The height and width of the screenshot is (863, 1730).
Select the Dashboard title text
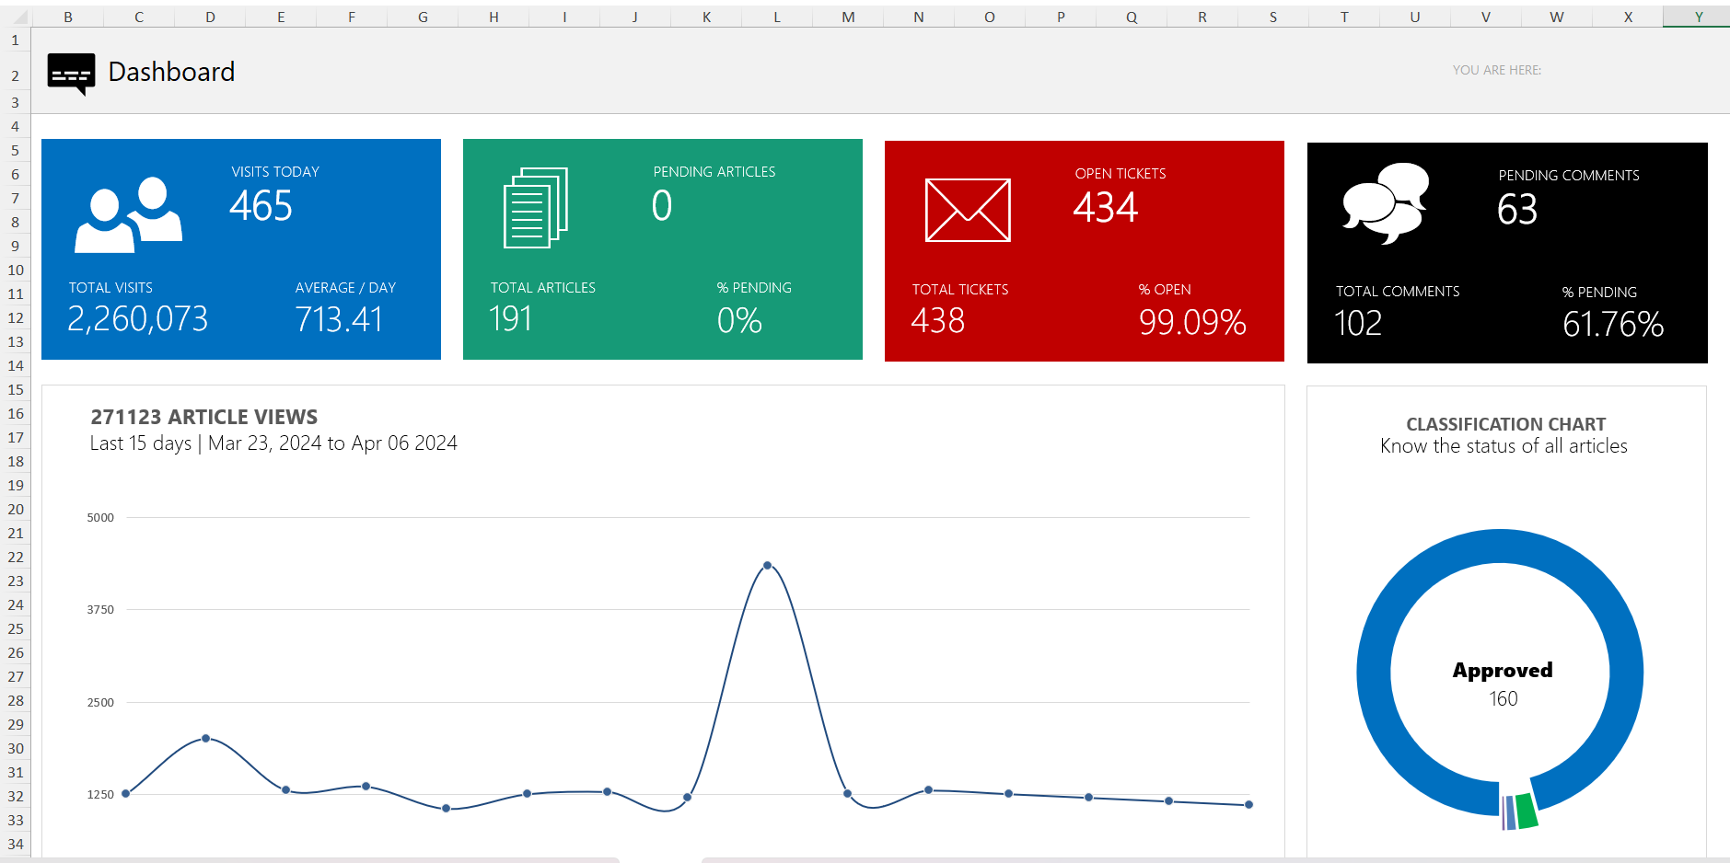[171, 72]
